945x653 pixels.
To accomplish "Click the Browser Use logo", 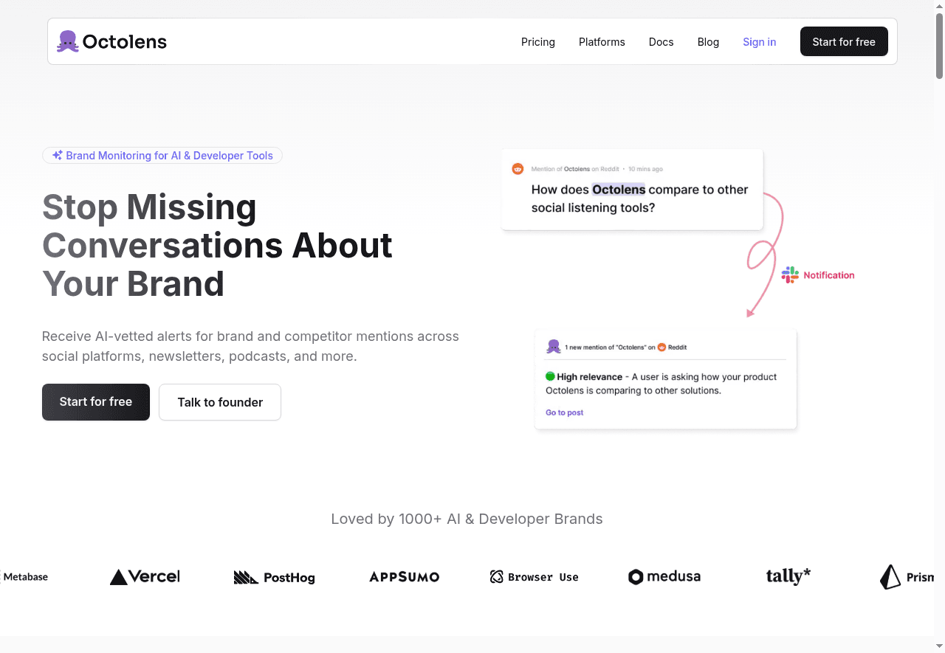I will [534, 577].
